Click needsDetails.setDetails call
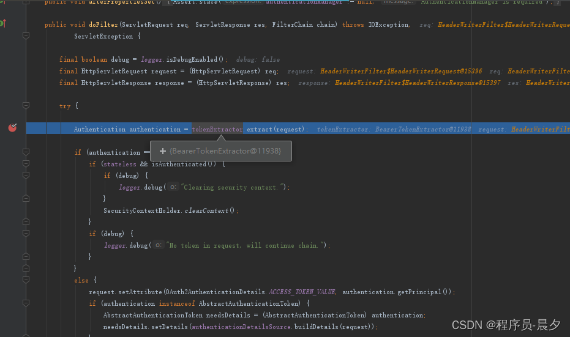 tap(146, 327)
